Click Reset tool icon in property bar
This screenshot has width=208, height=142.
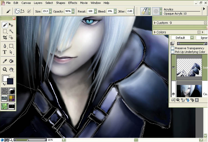29,11
